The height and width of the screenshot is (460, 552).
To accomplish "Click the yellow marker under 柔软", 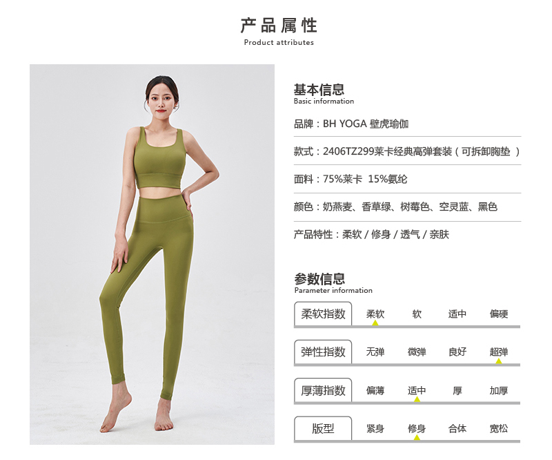I will 375,323.
